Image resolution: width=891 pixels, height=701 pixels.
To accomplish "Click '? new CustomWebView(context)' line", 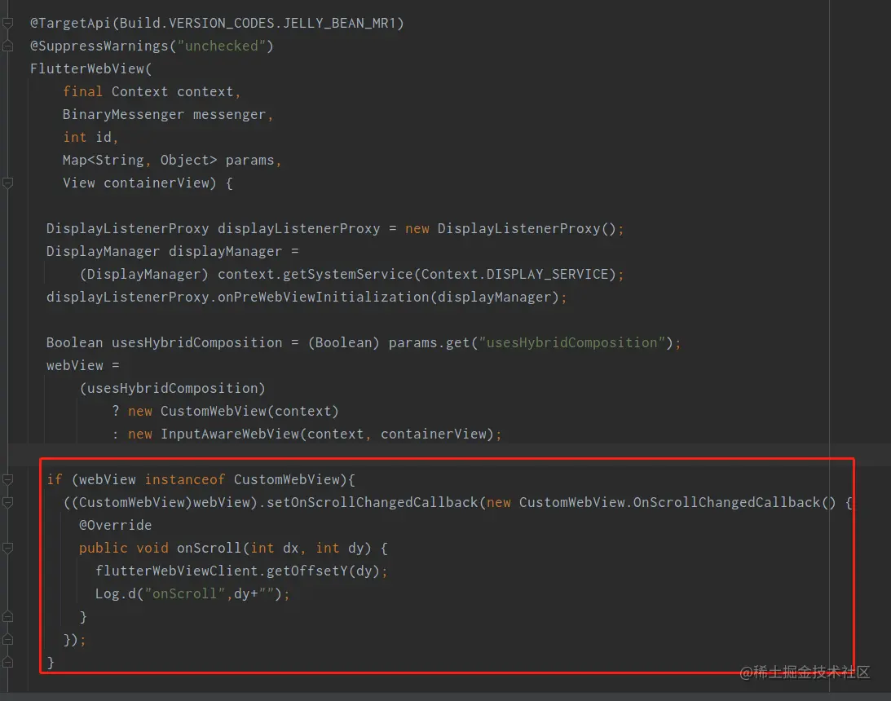I will [226, 412].
